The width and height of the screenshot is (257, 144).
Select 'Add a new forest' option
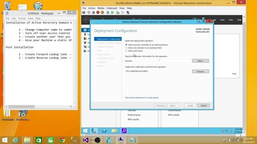coord(126,51)
